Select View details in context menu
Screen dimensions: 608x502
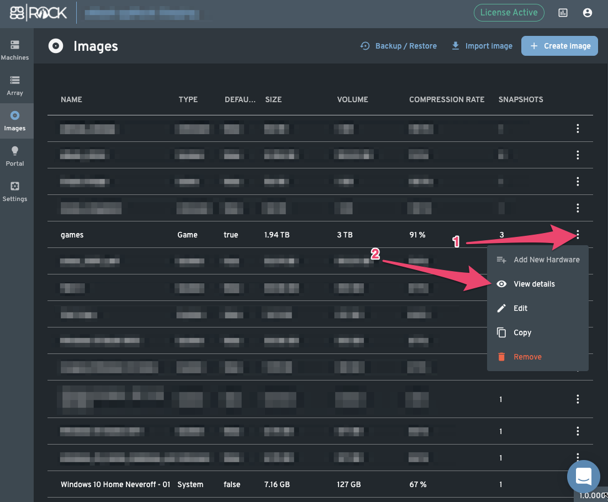click(537, 284)
